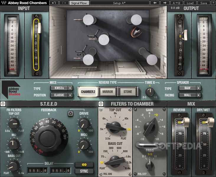Toggle the Drive section power switch
The height and width of the screenshot is (177, 216).
click(71, 114)
